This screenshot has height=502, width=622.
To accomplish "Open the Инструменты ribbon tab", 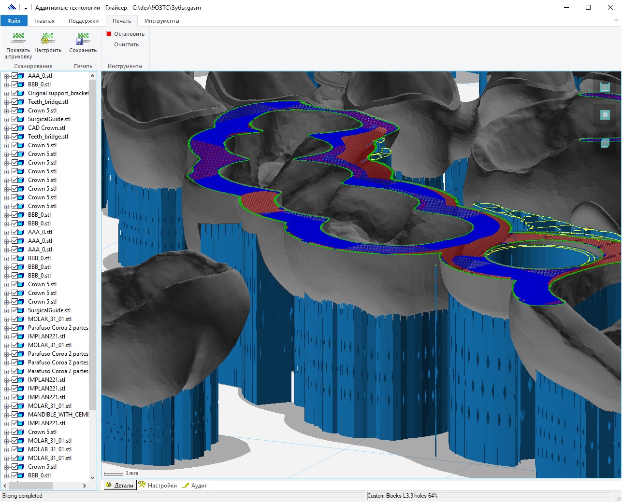I will click(x=162, y=21).
